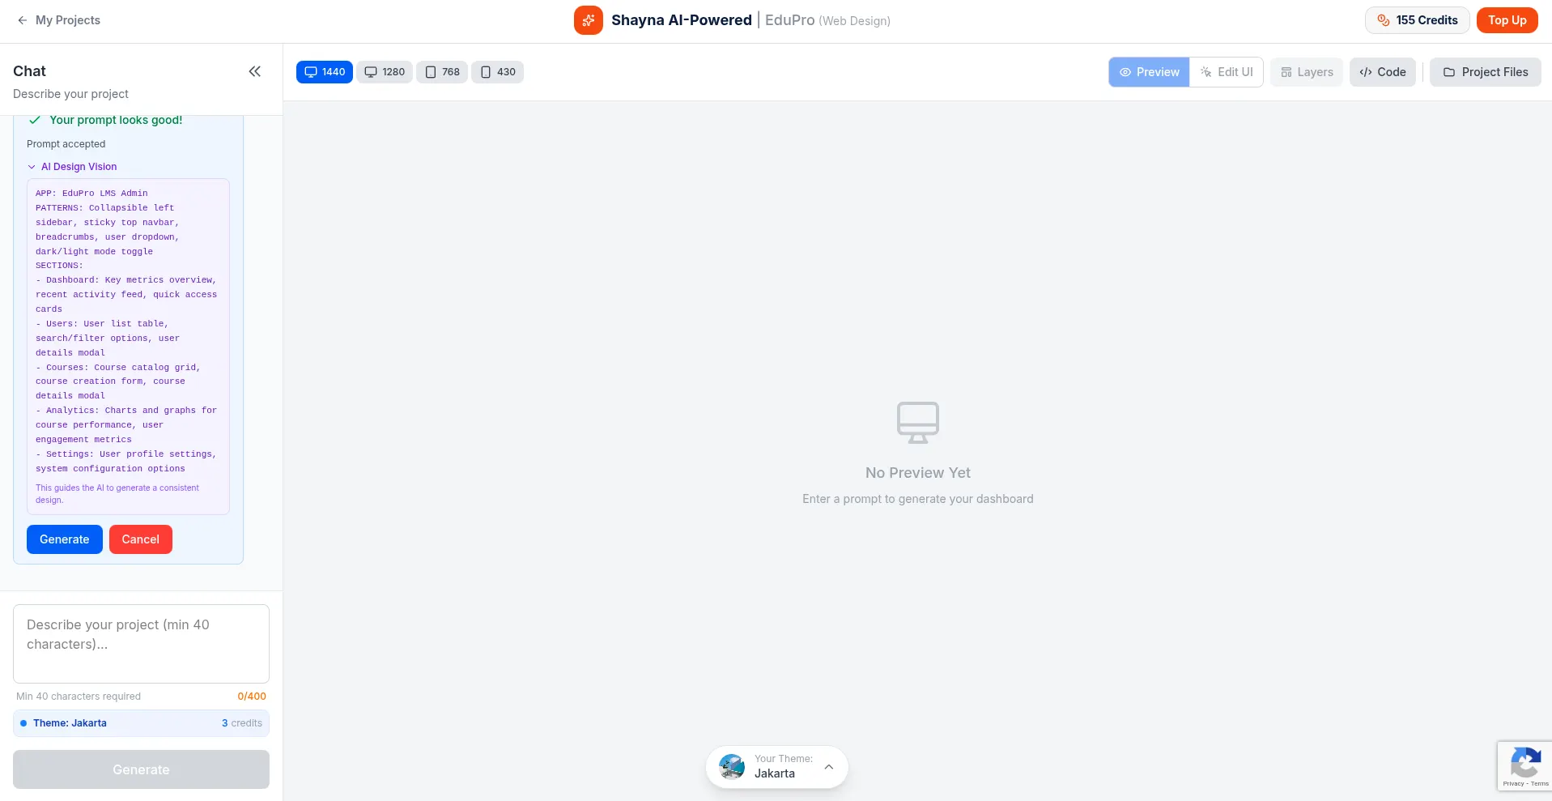Expand the Your Theme Jakarta selector

(828, 766)
